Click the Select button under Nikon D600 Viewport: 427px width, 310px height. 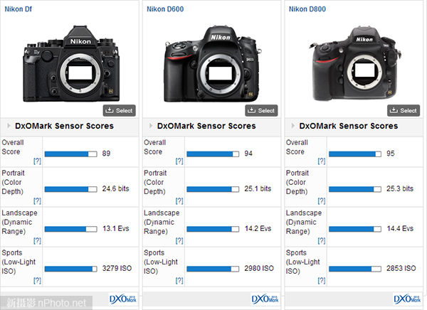tap(261, 110)
